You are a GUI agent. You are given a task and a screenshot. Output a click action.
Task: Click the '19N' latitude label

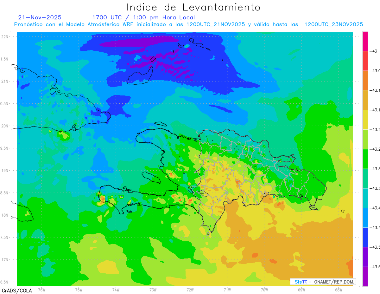click(5, 171)
